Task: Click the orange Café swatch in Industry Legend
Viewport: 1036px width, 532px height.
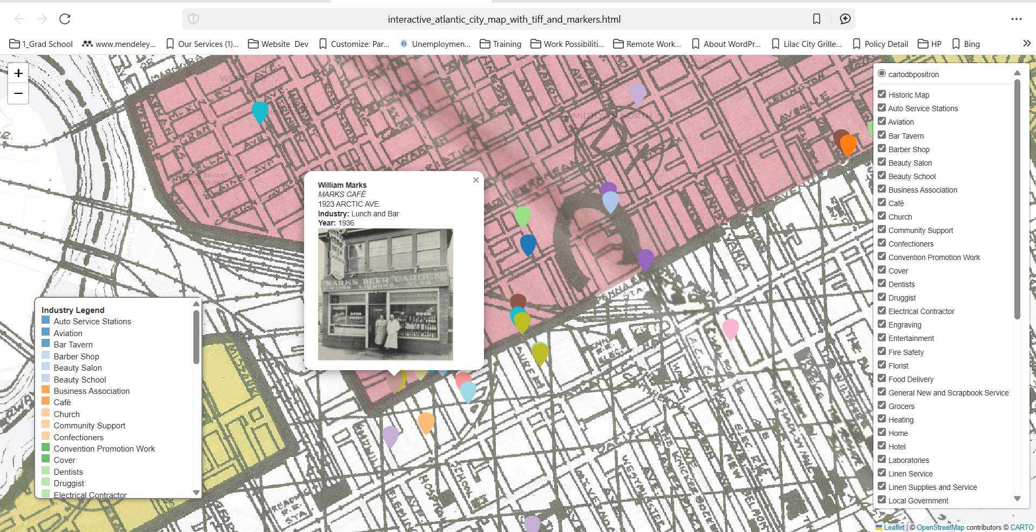Action: point(45,401)
